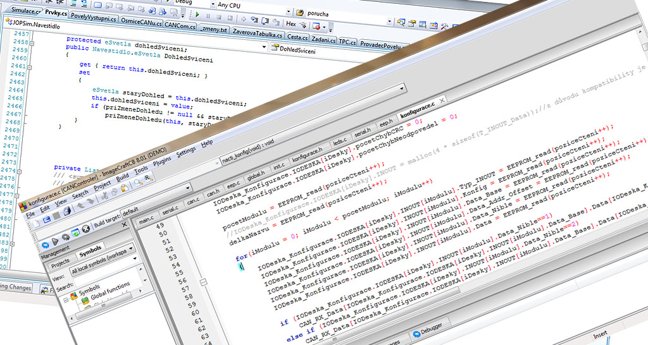
Task: Open the Debugger tab in the bottom panel
Action: point(431,329)
